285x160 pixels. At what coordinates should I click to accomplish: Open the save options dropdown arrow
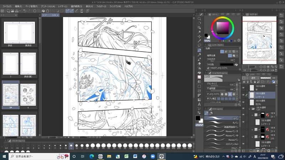[20, 11]
